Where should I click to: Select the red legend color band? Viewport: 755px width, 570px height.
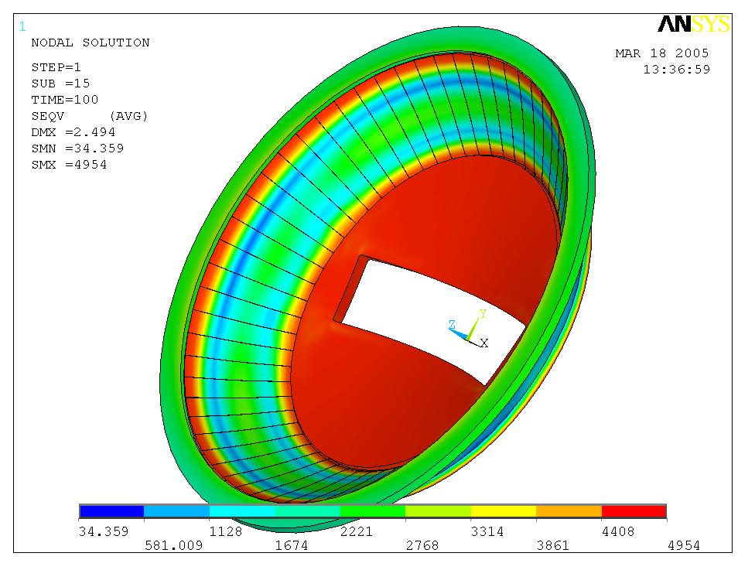click(634, 511)
